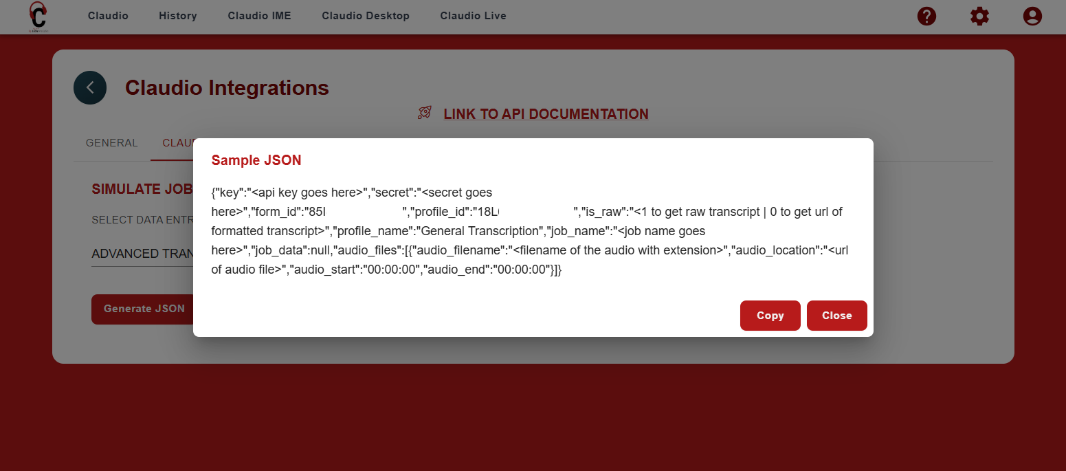Click the Sample JSON dialog title
This screenshot has width=1066, height=471.
(x=256, y=160)
